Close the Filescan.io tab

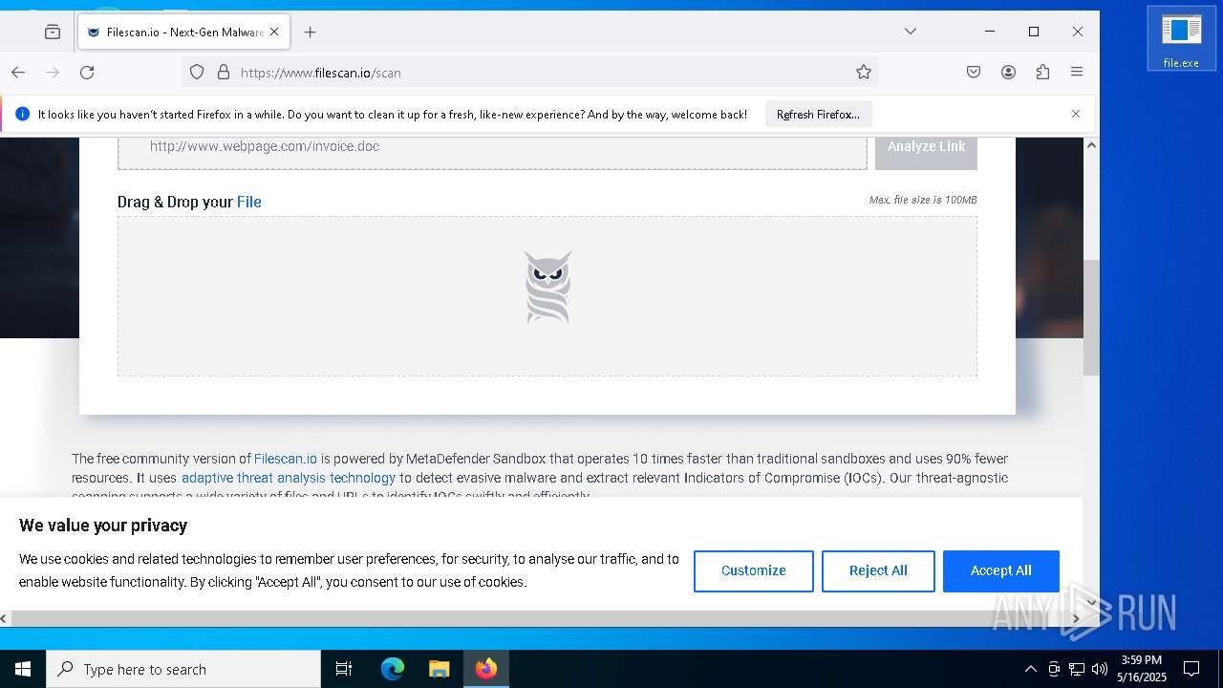(x=274, y=32)
